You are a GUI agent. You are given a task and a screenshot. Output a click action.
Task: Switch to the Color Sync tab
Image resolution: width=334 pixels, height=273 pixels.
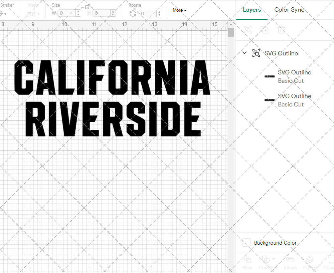click(289, 10)
